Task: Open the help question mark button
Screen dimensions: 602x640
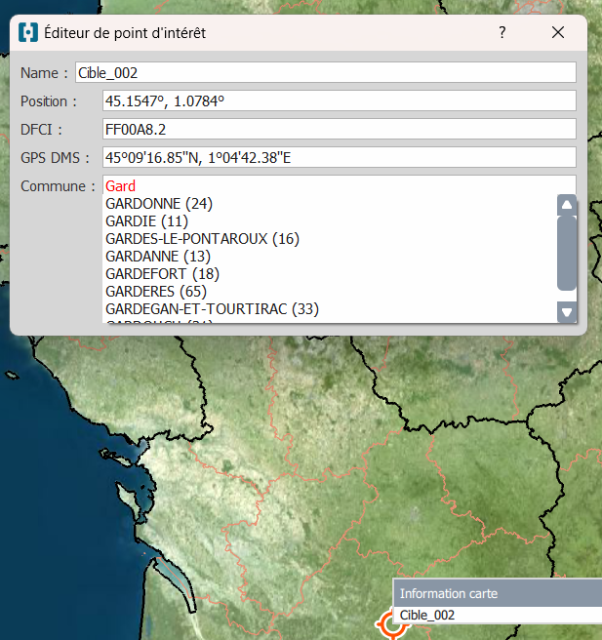Action: coord(502,32)
